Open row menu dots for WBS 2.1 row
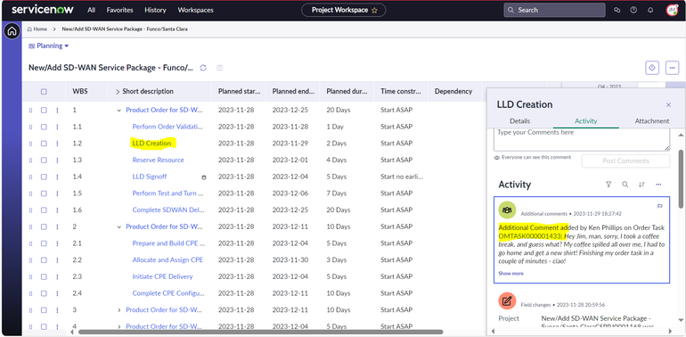The width and height of the screenshot is (686, 337). 57,243
